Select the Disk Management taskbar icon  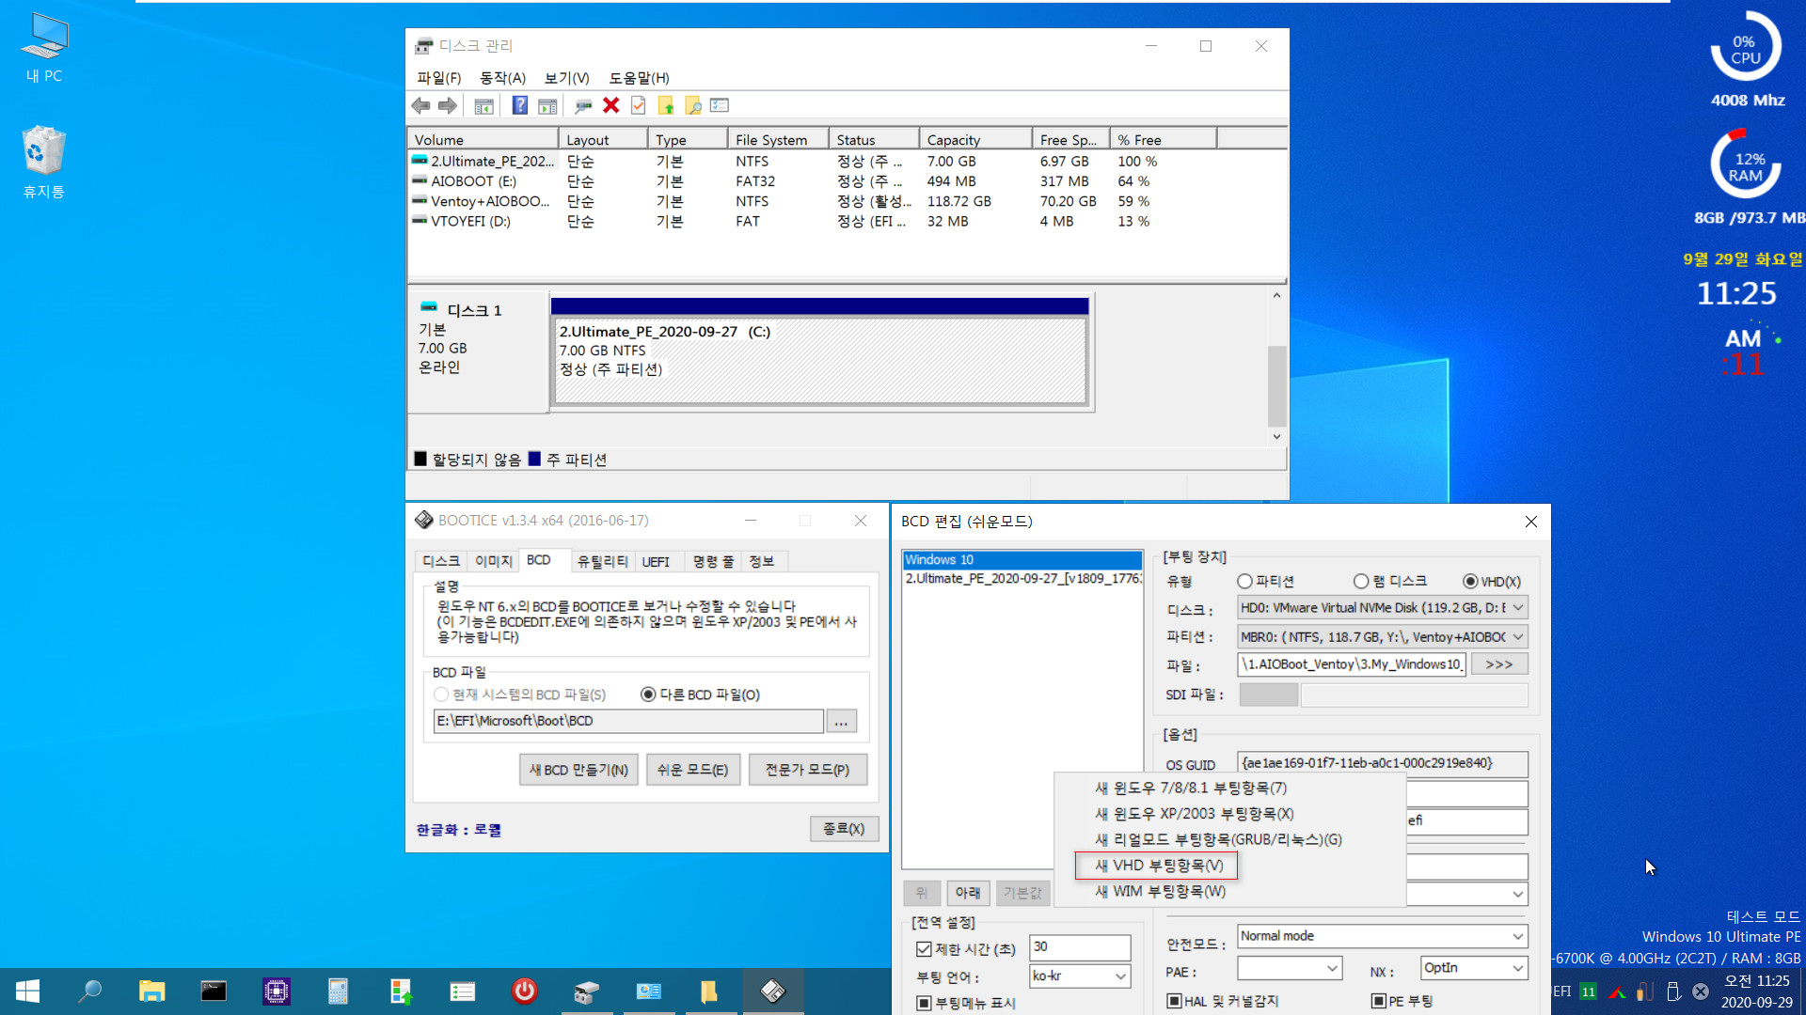point(586,992)
